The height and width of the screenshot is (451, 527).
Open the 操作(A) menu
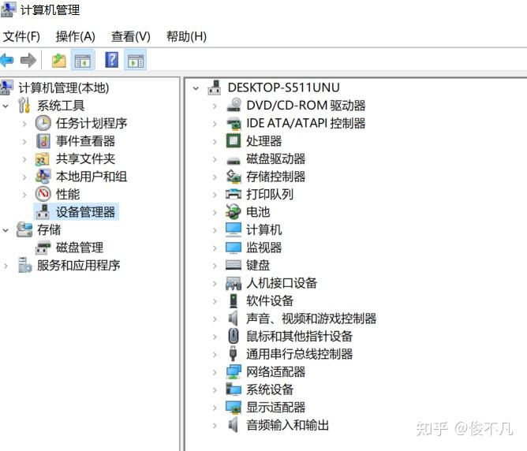[75, 36]
